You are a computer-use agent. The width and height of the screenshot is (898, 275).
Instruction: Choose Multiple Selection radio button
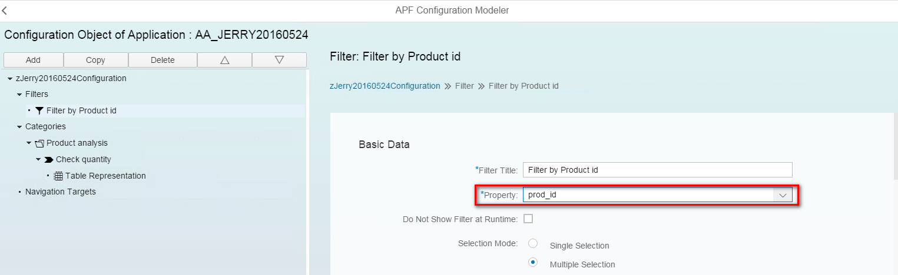(533, 262)
